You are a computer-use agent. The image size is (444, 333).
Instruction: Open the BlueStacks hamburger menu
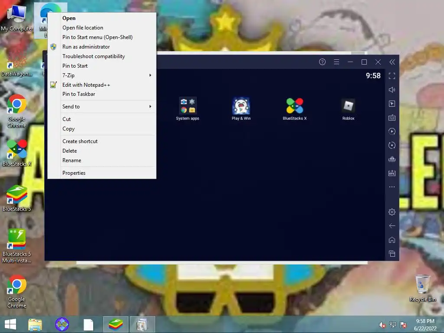(336, 62)
